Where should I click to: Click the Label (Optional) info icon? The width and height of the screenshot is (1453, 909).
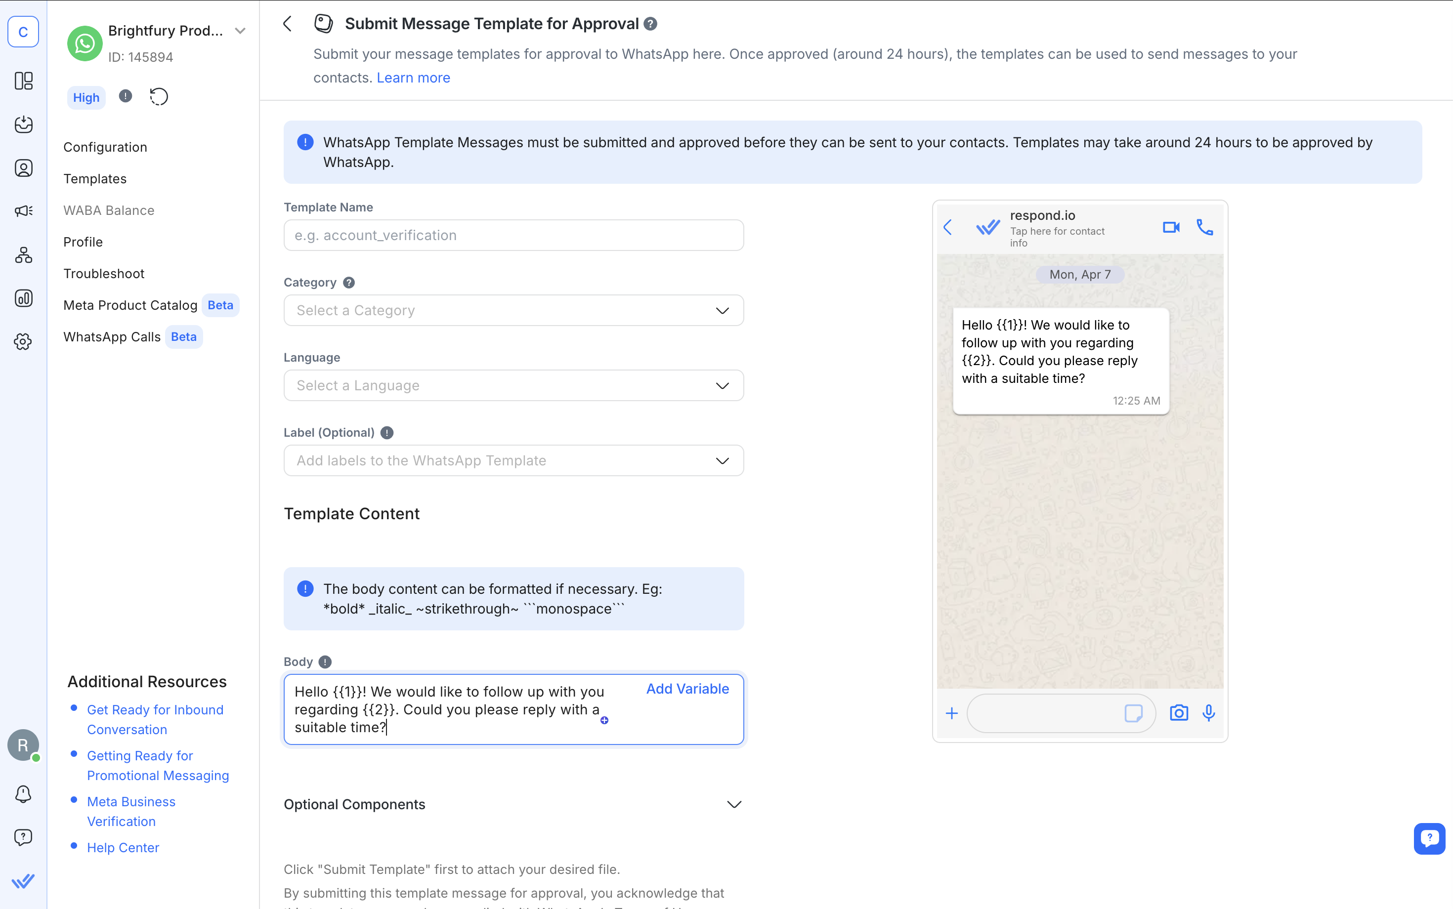(387, 433)
